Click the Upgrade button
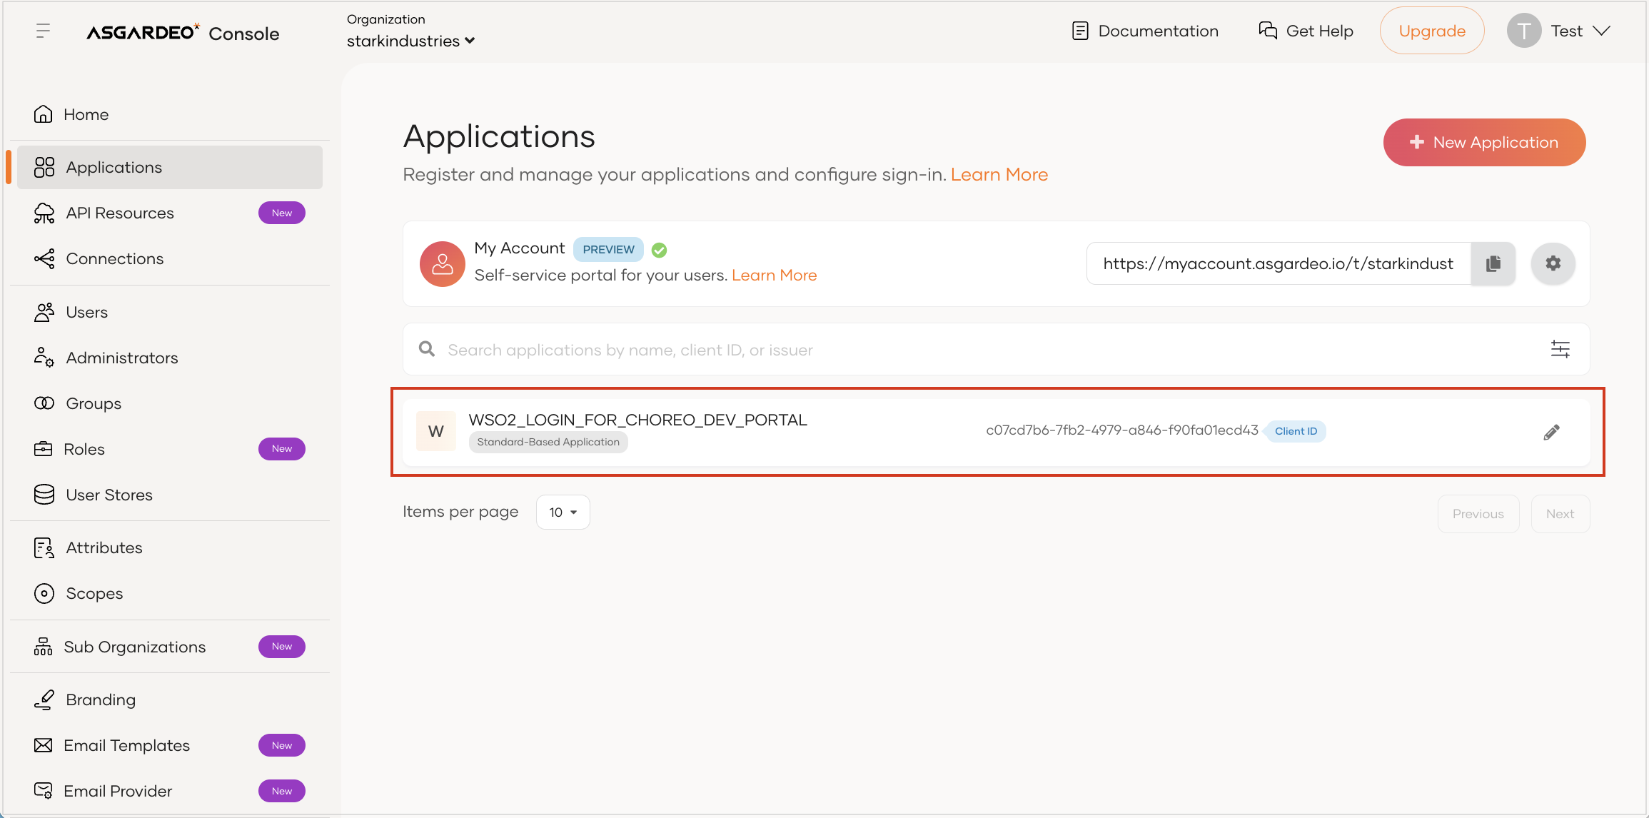The width and height of the screenshot is (1649, 818). point(1432,31)
